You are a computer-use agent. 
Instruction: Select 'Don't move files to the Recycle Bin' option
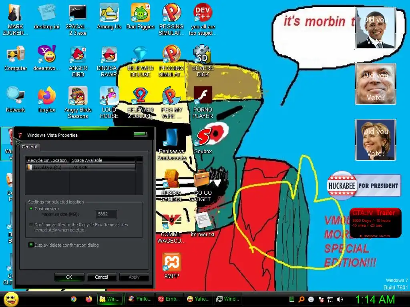tap(31, 225)
